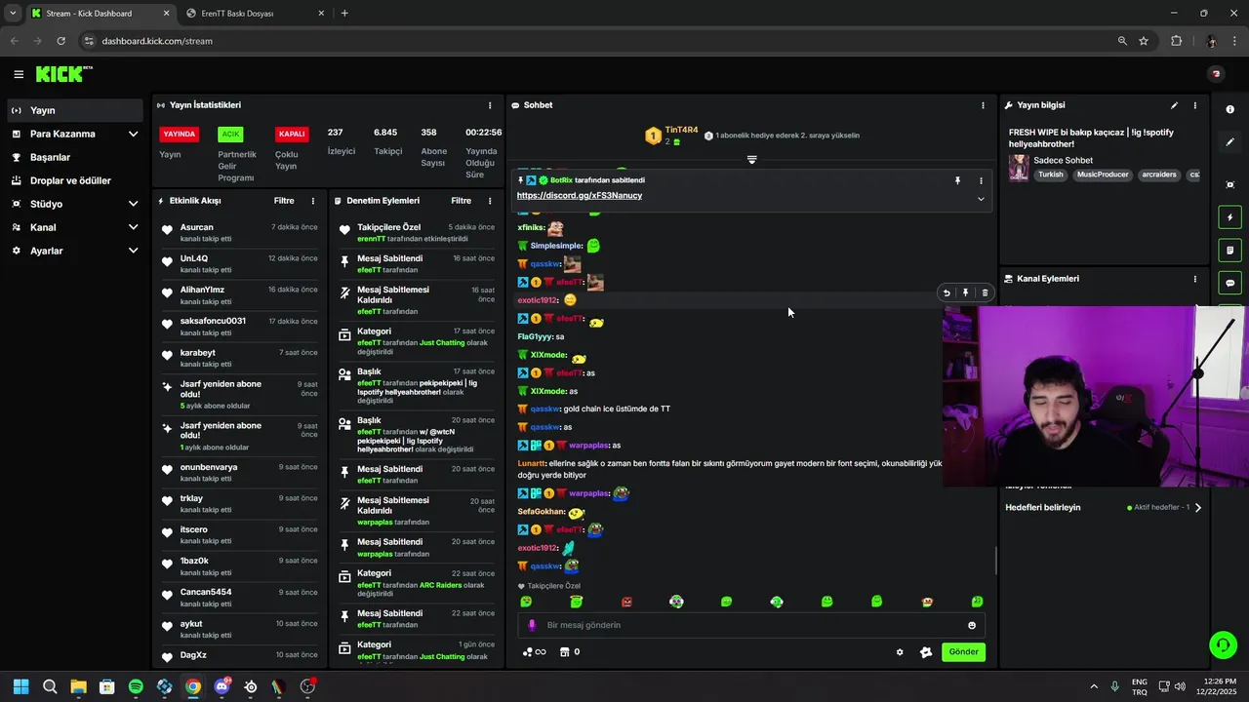The image size is (1249, 702).
Task: Open channel points infinity icon
Action: [535, 652]
